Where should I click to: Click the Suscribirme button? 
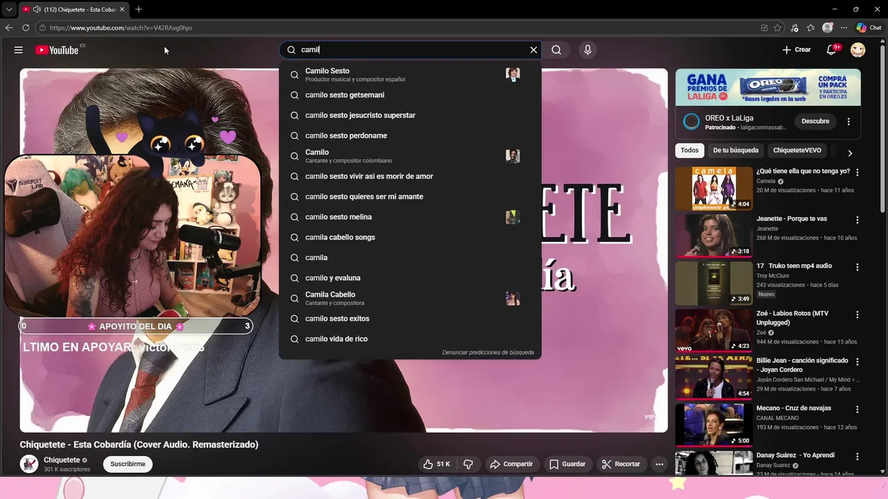pyautogui.click(x=128, y=464)
